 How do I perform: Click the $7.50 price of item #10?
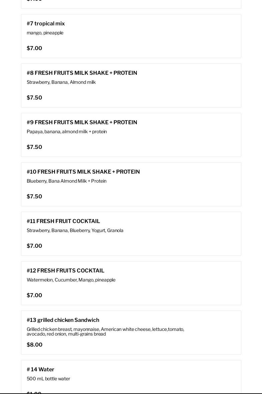point(34,196)
